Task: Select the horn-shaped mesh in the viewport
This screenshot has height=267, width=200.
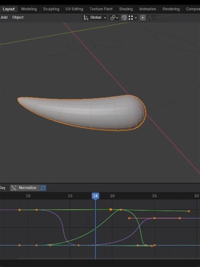Action: [82, 113]
